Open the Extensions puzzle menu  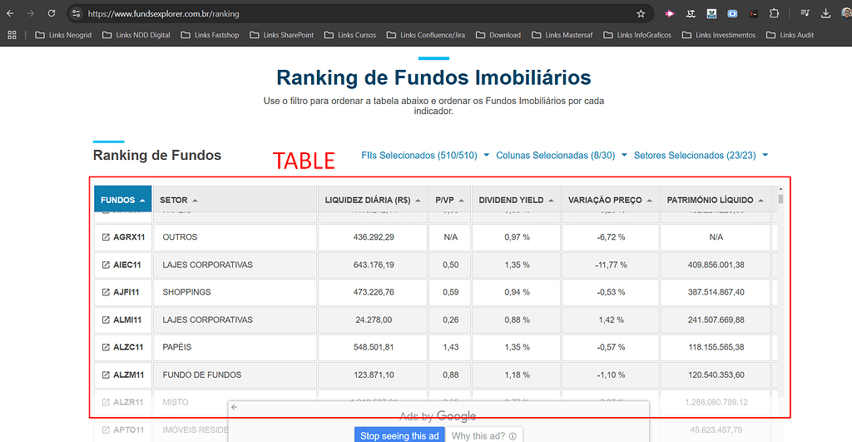[774, 13]
